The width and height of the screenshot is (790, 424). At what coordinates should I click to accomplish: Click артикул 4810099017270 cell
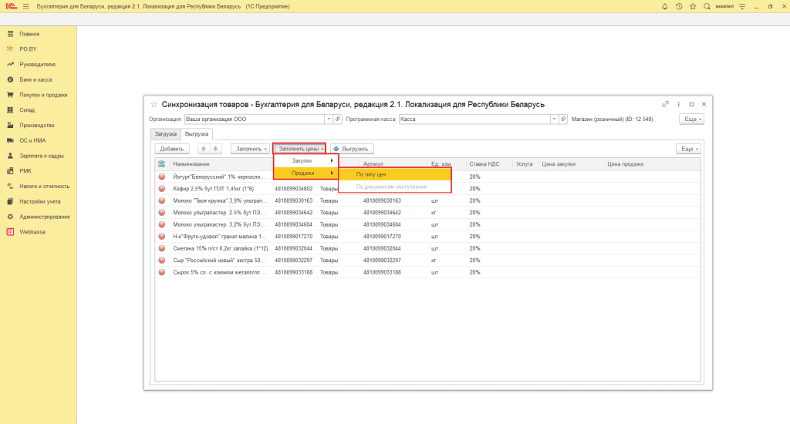(382, 236)
